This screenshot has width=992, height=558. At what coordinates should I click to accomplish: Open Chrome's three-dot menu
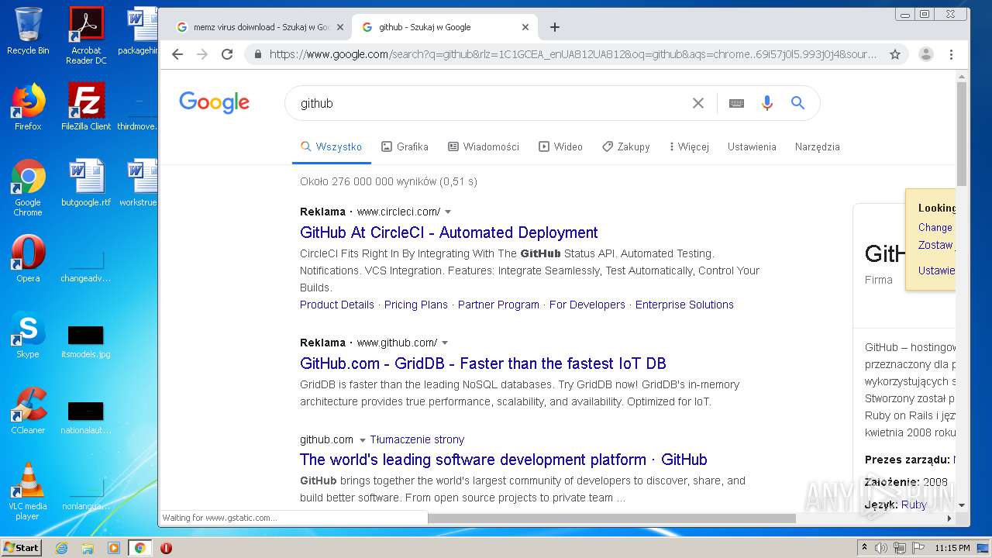pyautogui.click(x=951, y=54)
